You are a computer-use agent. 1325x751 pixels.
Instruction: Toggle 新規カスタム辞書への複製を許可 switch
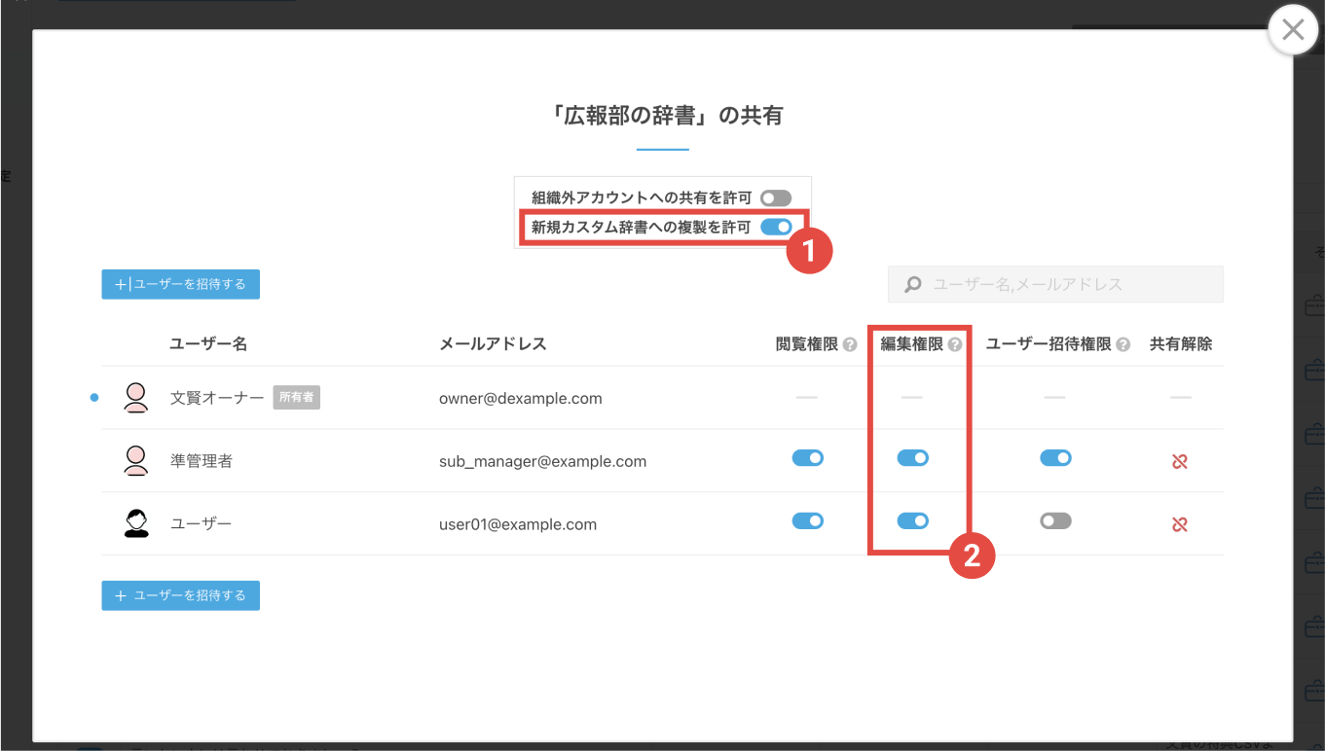[x=776, y=228]
